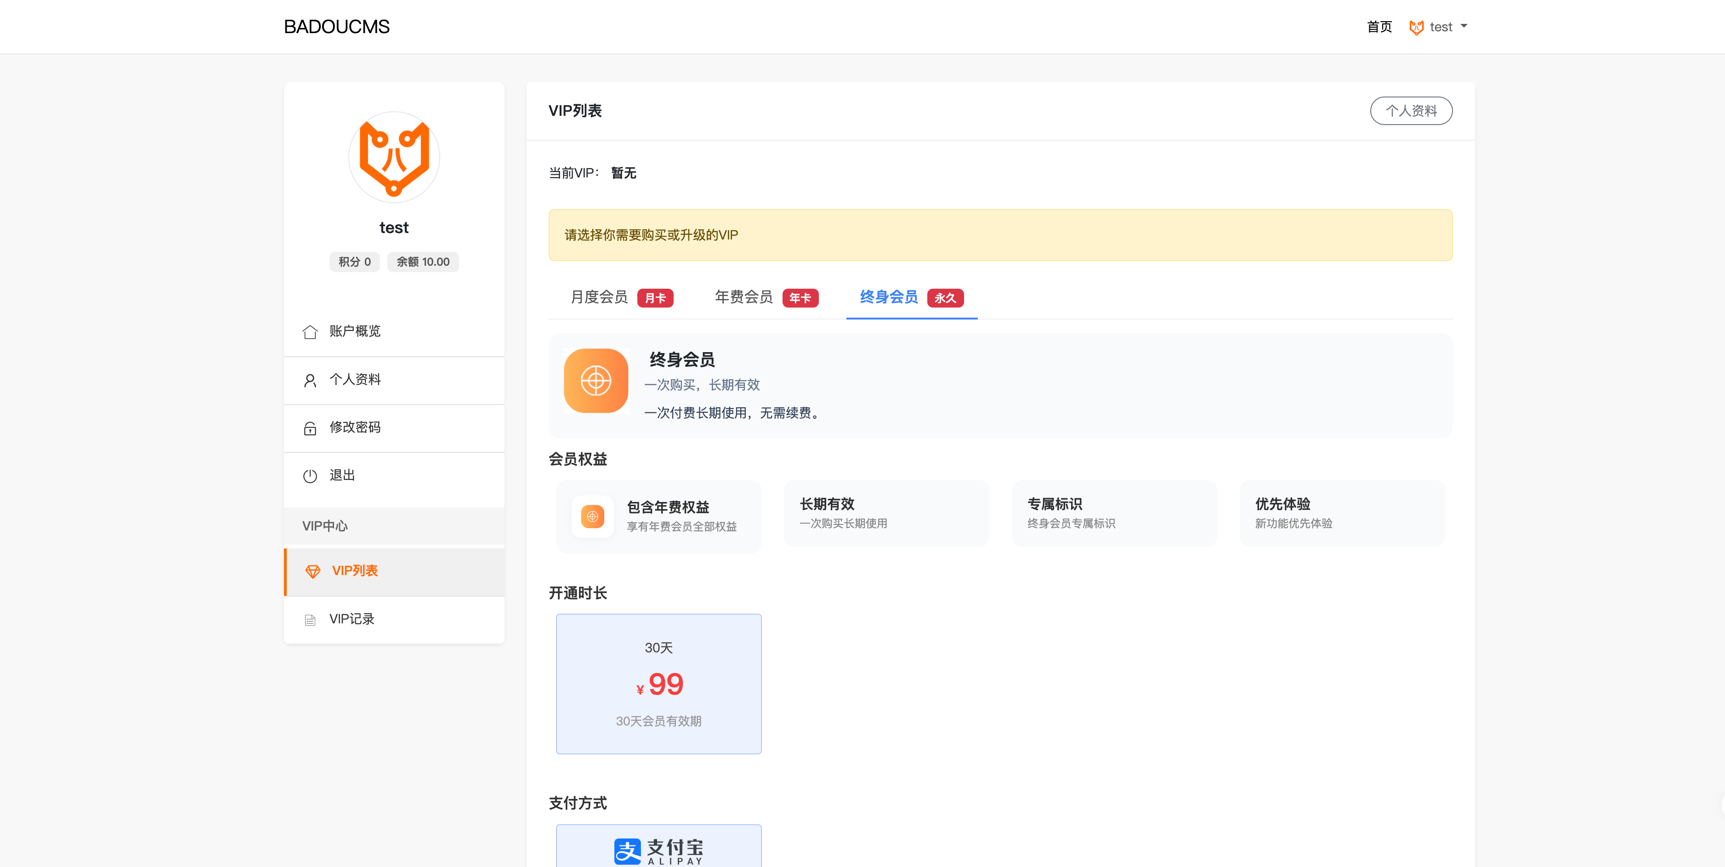Select VIP列表 in the sidebar
This screenshot has height=867, width=1725.
394,571
